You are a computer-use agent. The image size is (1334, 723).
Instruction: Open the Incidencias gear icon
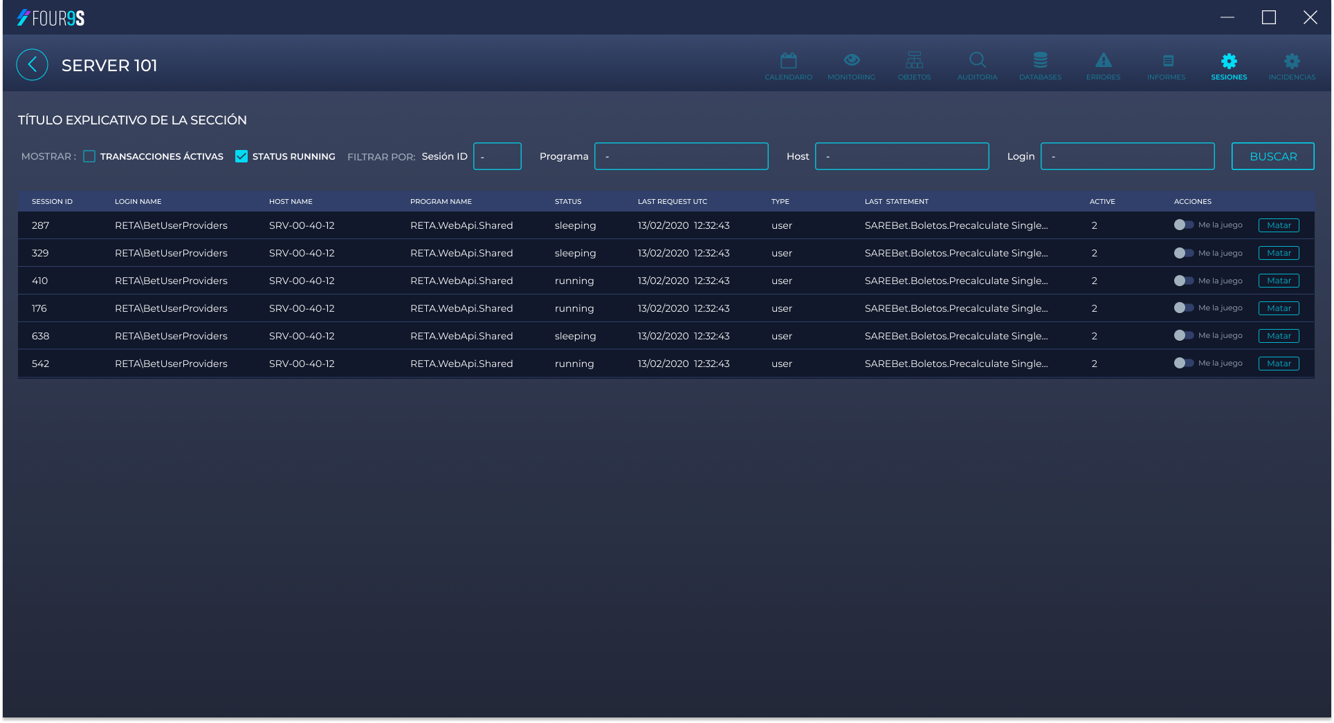pyautogui.click(x=1292, y=61)
